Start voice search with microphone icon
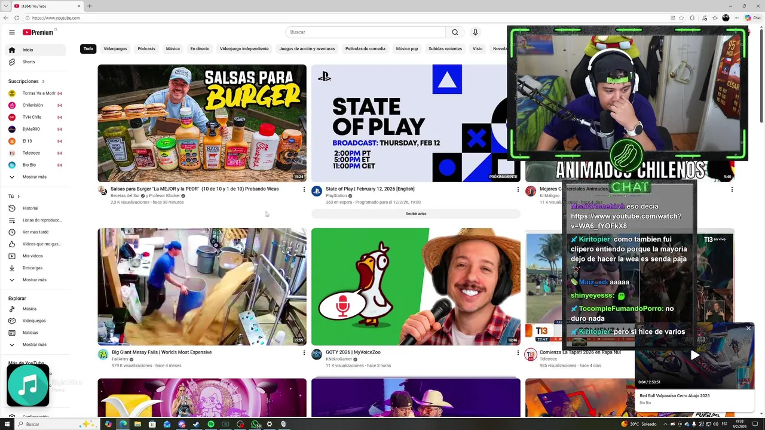 [475, 32]
